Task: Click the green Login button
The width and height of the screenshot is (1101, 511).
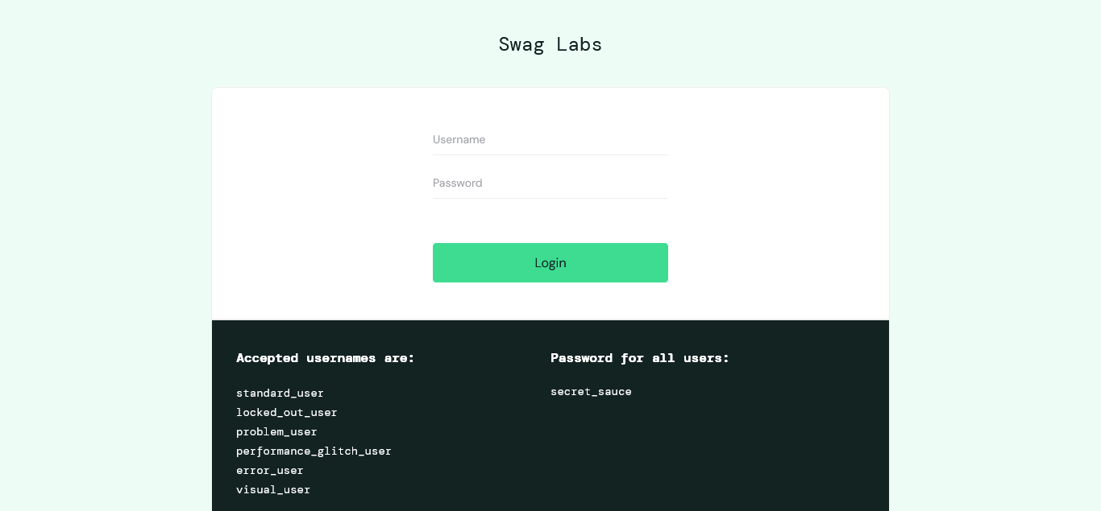Action: pyautogui.click(x=550, y=262)
